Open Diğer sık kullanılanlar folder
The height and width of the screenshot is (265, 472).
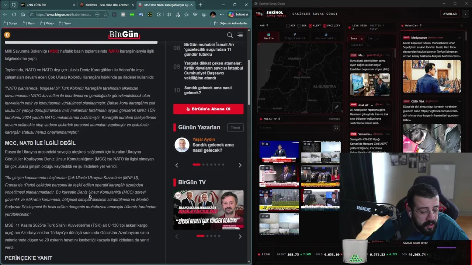(231, 23)
